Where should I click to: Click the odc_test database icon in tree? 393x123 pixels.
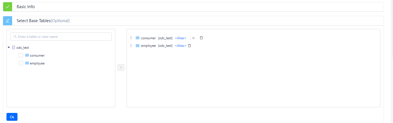pos(14,48)
